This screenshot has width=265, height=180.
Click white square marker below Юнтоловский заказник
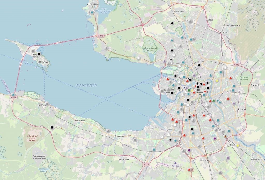coord(139,58)
